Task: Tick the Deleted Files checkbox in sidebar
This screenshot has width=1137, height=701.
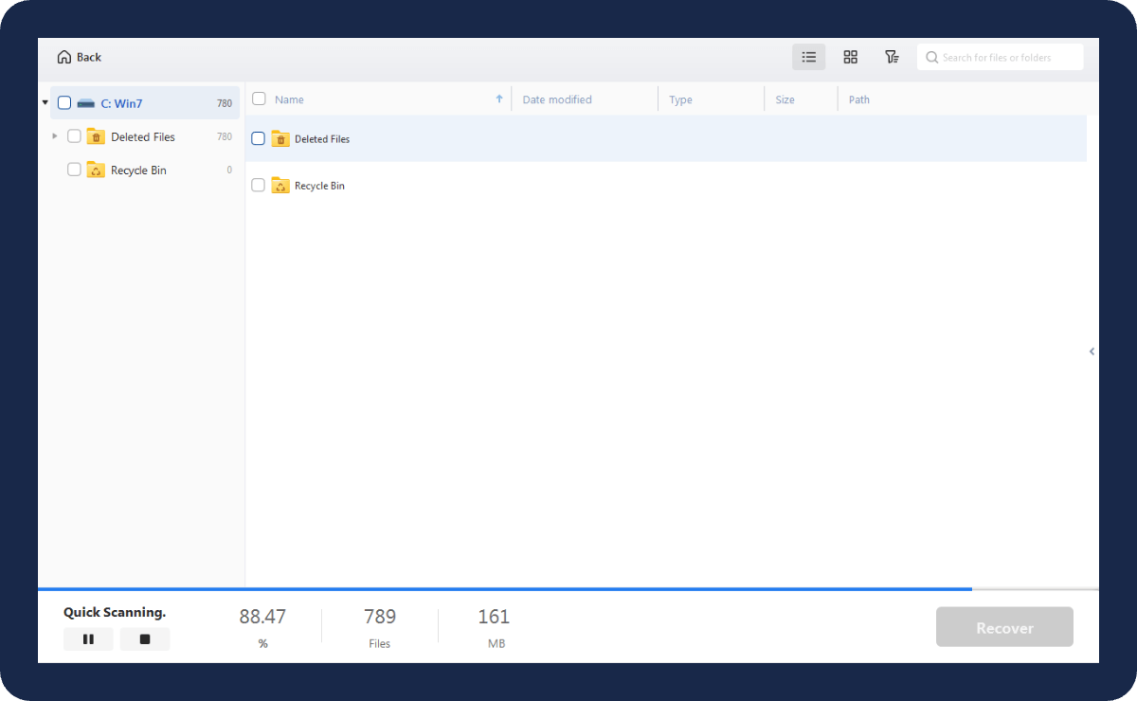Action: pyautogui.click(x=74, y=136)
